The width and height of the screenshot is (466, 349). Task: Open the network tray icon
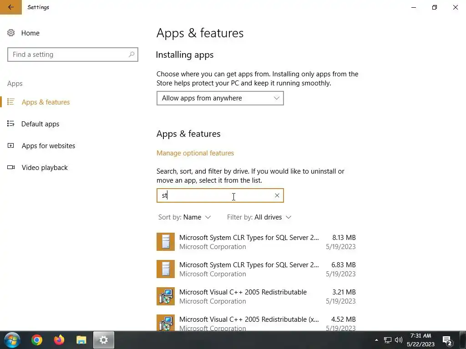(x=388, y=340)
